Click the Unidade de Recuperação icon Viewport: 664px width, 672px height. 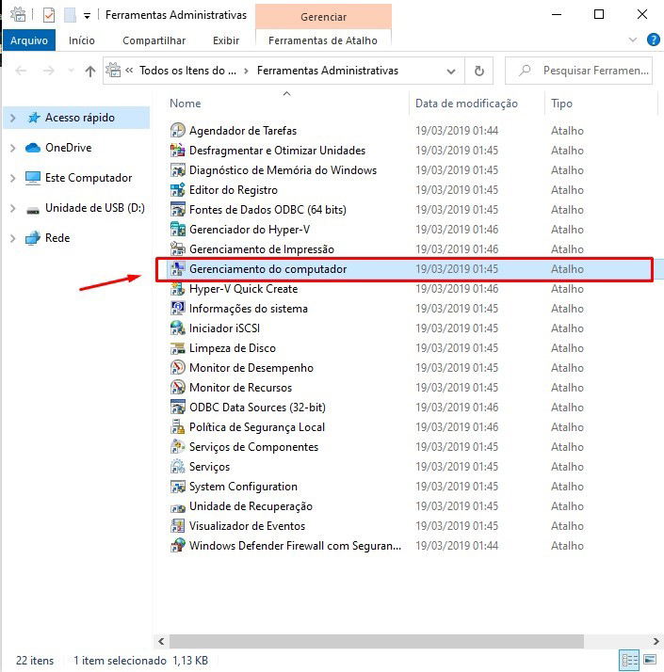coord(178,507)
